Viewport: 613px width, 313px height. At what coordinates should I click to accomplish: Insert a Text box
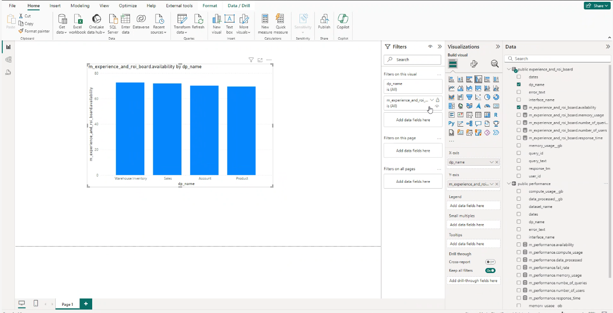coord(229,24)
